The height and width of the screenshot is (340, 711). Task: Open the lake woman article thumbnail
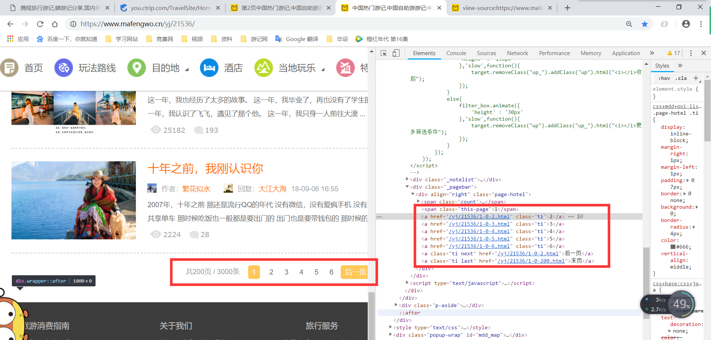point(74,200)
